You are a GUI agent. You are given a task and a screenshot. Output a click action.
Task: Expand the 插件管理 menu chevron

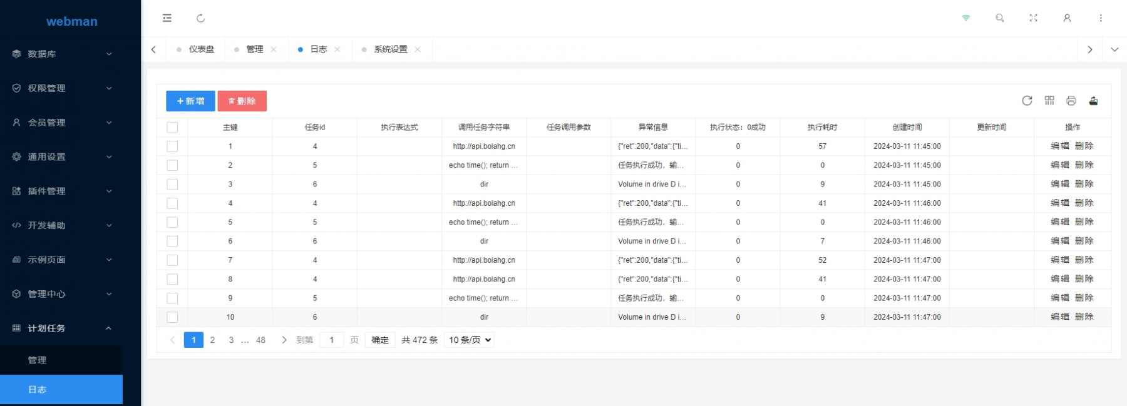click(x=109, y=191)
